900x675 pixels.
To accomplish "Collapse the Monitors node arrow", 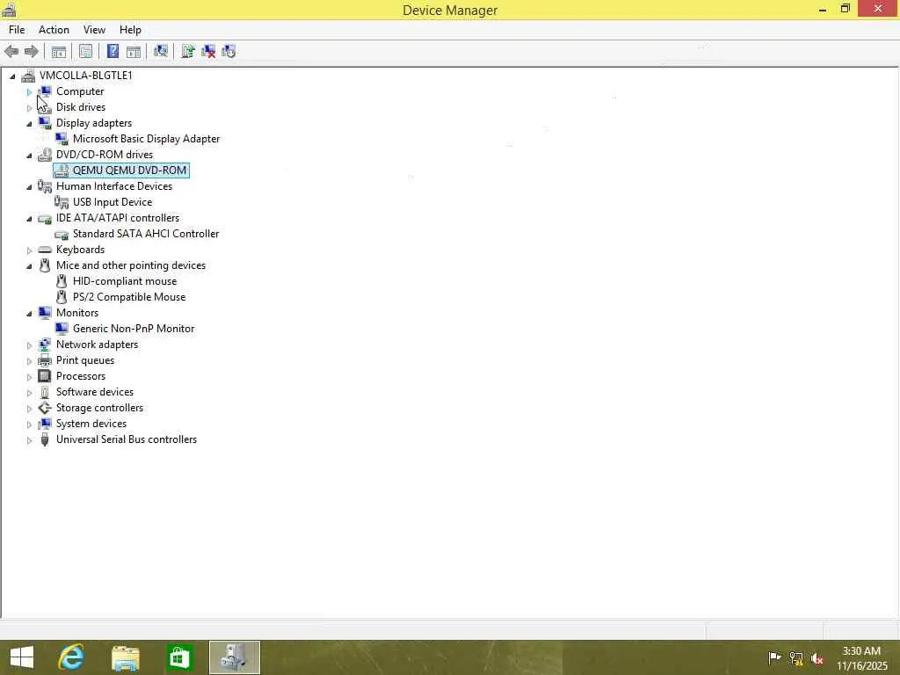I will (29, 314).
